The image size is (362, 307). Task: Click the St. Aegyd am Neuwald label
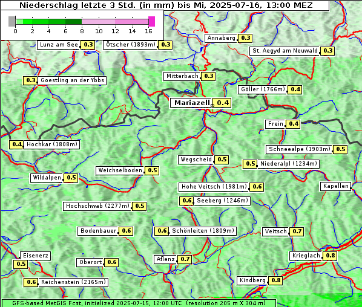[x=285, y=51]
